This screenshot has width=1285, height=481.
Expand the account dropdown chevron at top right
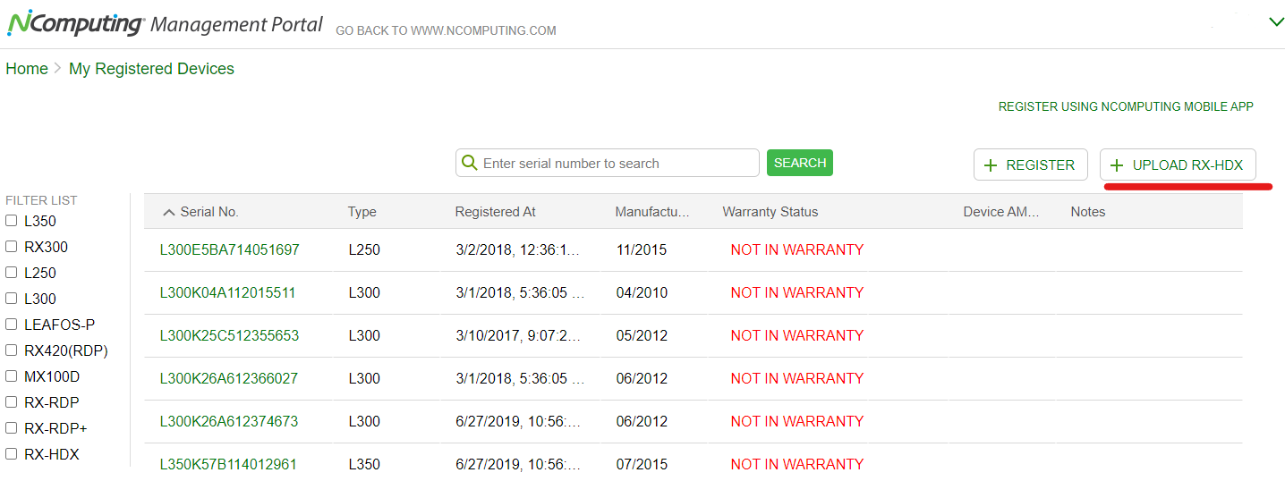pos(1276,21)
